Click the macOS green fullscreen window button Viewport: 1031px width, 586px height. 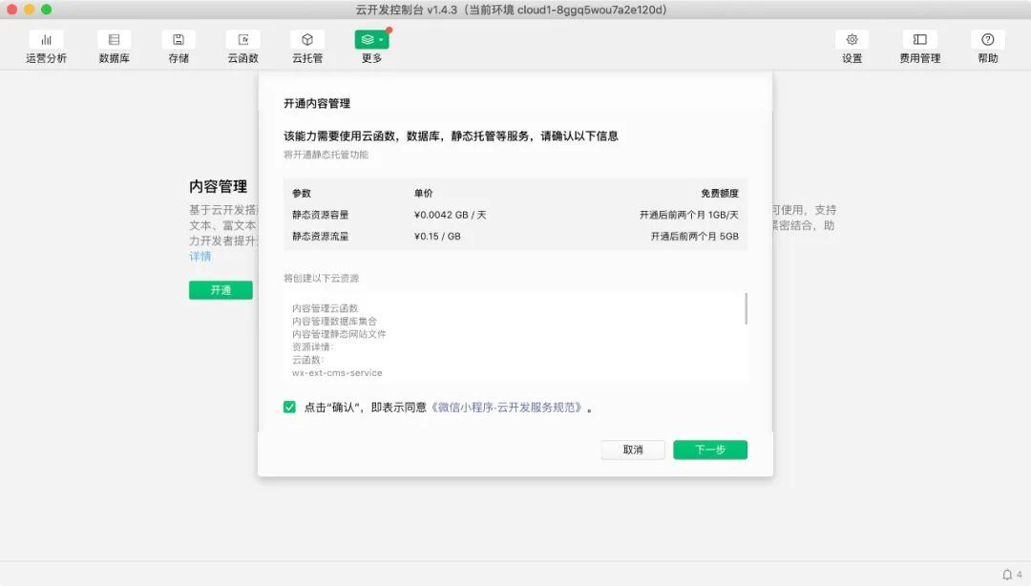[47, 10]
